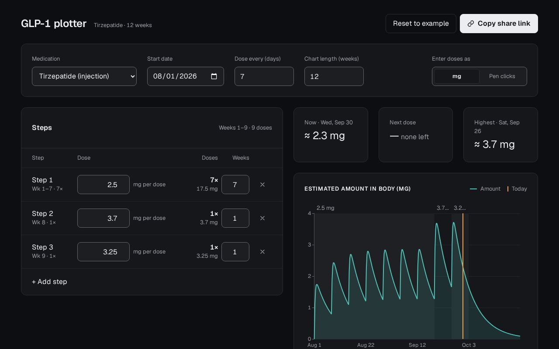Click the start date field 08/01/2026
This screenshot has height=349, width=559.
(x=186, y=76)
